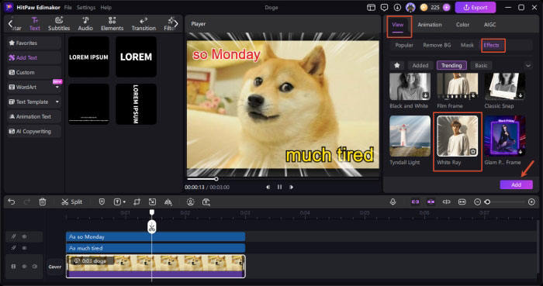Viewport: 543px width, 286px height.
Task: Switch to the Animation tab
Action: click(430, 25)
